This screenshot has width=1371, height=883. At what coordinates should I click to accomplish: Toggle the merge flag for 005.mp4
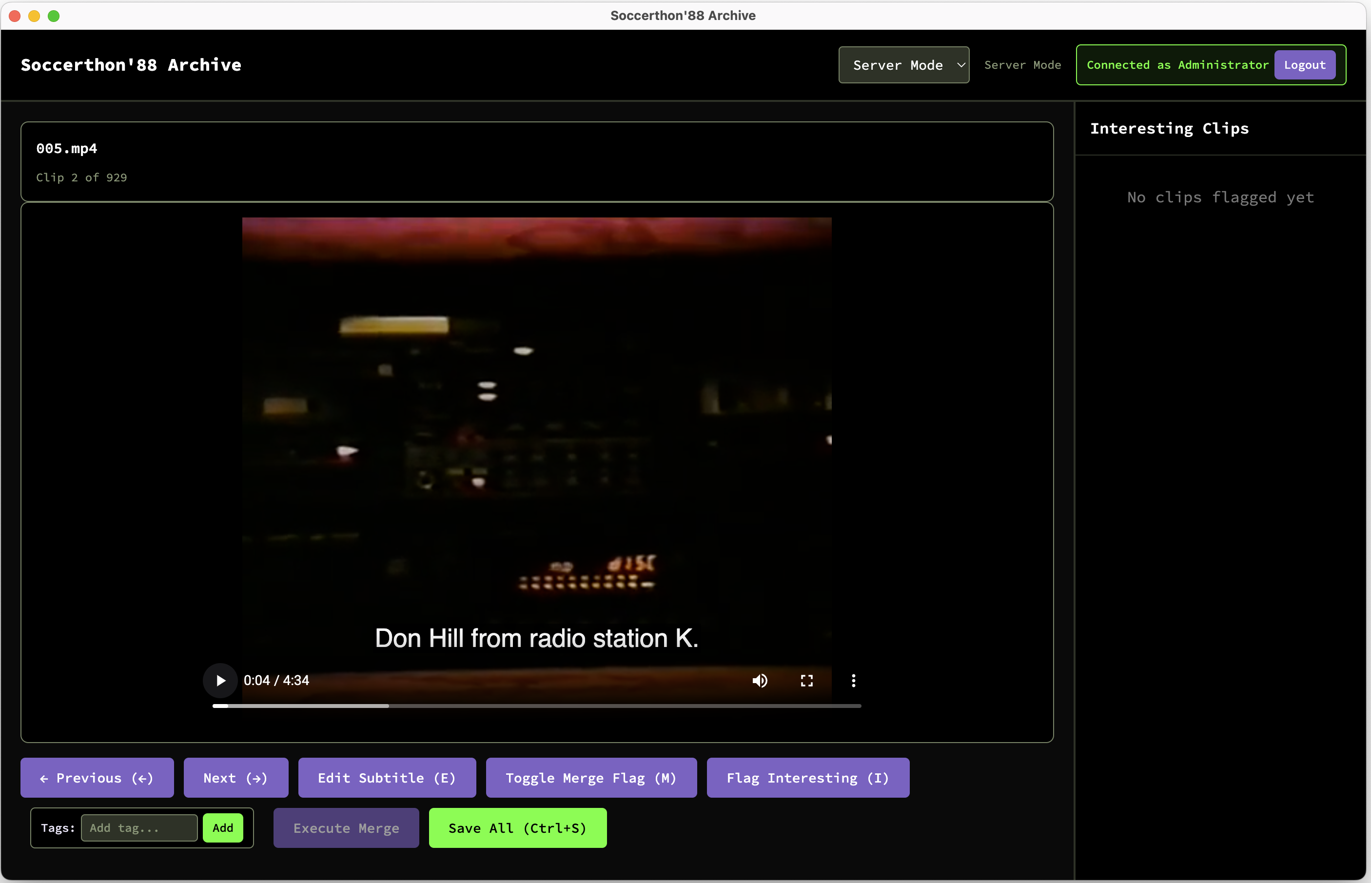[x=590, y=778]
